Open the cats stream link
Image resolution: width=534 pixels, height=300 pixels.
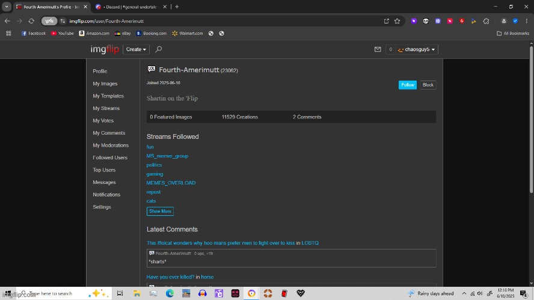pos(151,201)
